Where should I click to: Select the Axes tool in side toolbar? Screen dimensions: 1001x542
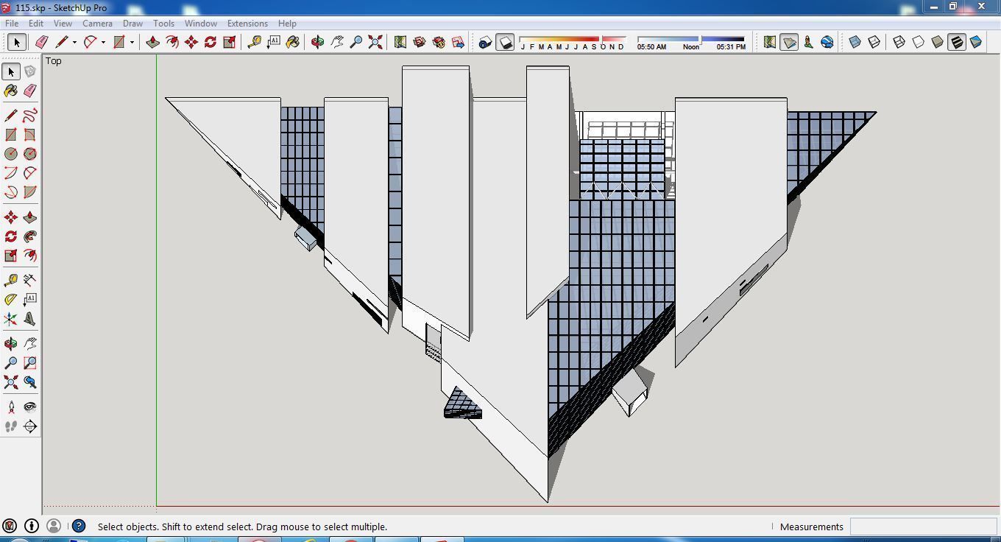(11, 319)
